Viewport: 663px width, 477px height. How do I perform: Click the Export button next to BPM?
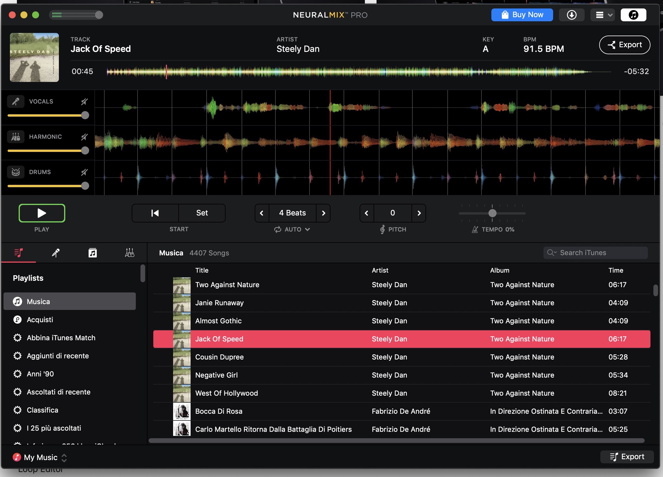click(x=625, y=45)
